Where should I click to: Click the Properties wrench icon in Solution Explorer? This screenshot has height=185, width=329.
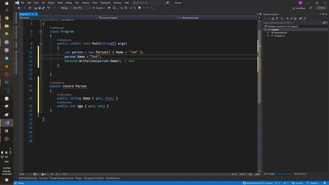(300, 18)
